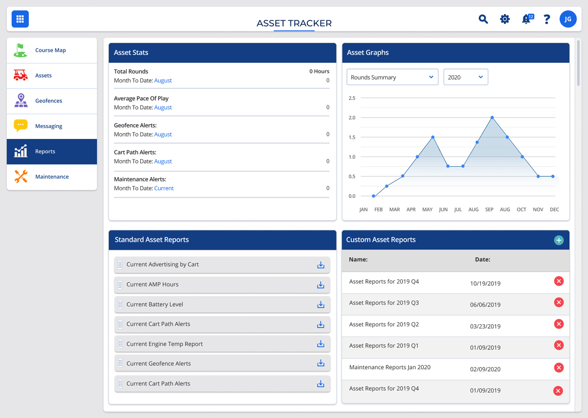Open the JG user profile avatar
This screenshot has height=418, width=588.
568,19
